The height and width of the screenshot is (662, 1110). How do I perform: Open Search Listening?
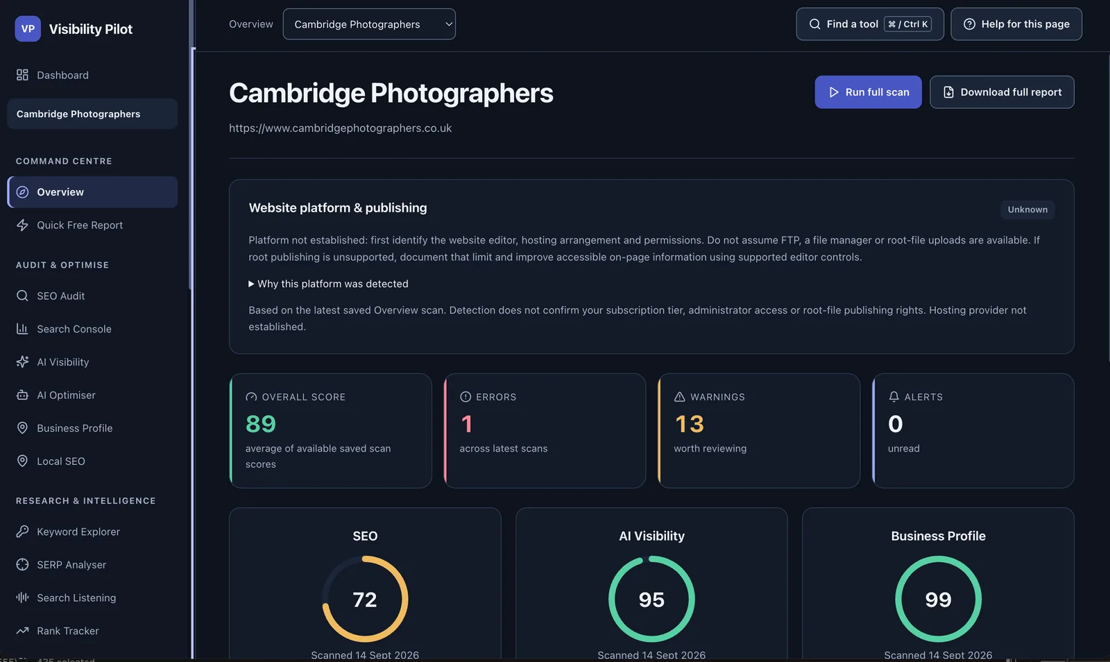[x=92, y=597]
